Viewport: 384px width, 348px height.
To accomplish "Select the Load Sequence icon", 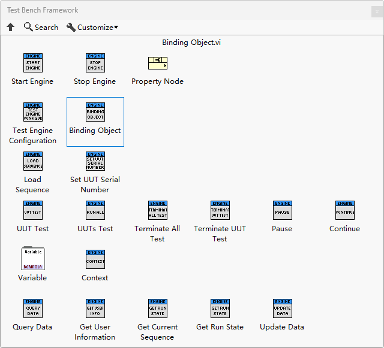I will 32,161.
